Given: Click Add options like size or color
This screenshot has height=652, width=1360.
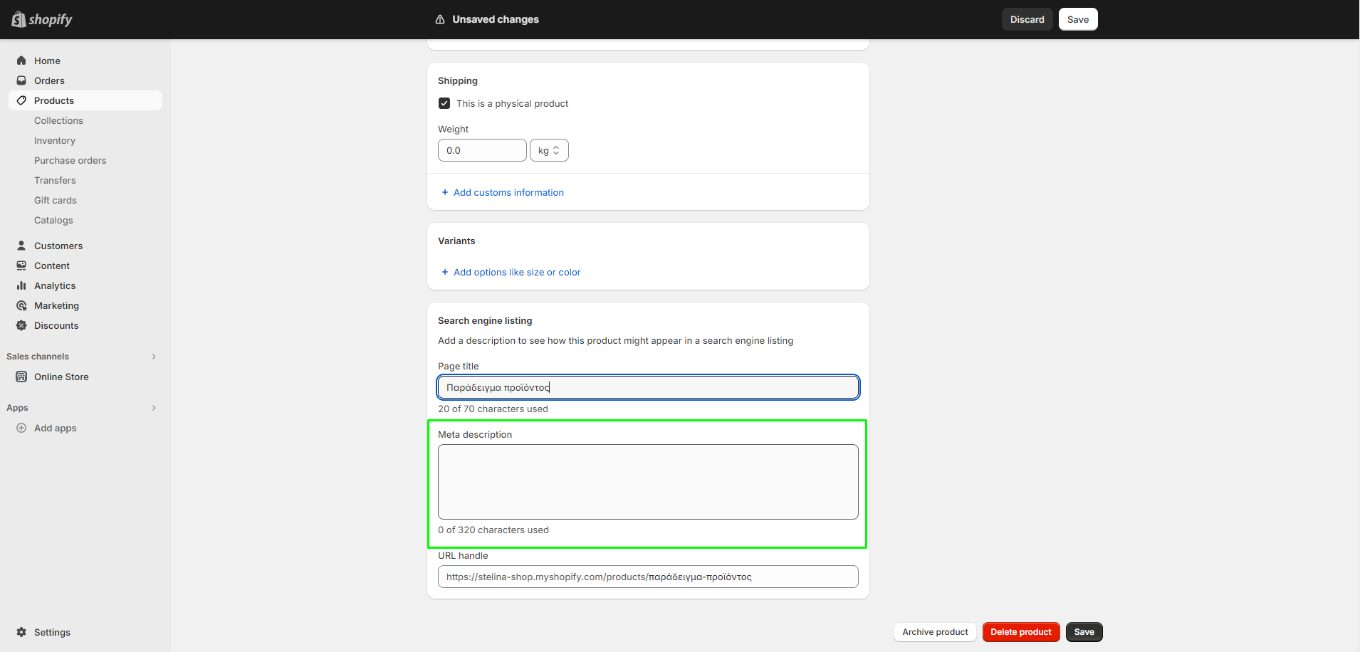Looking at the screenshot, I should pyautogui.click(x=517, y=272).
